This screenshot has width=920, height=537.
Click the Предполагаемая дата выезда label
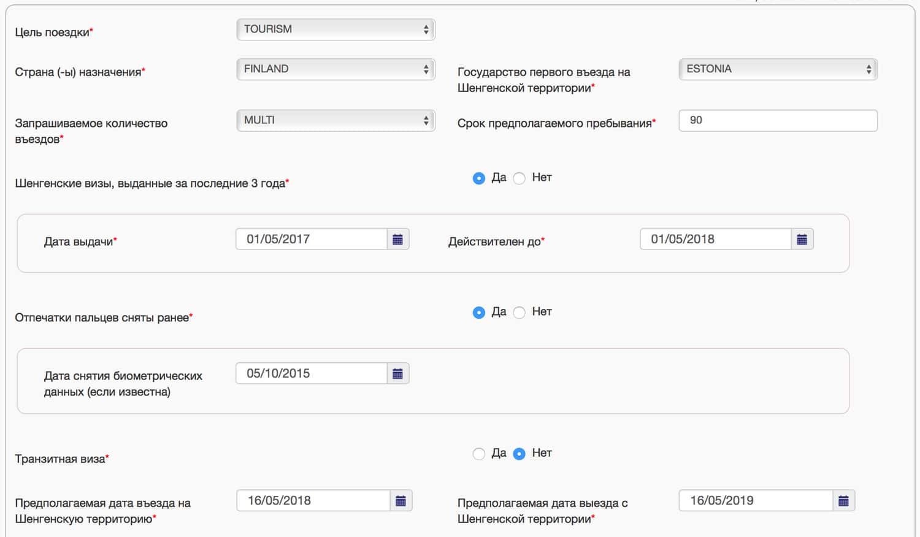click(543, 511)
